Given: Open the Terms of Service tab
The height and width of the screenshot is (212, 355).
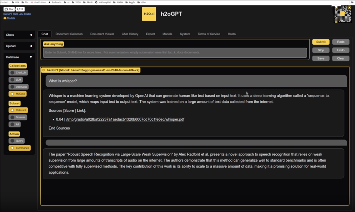Looking at the screenshot, I should point(209,34).
